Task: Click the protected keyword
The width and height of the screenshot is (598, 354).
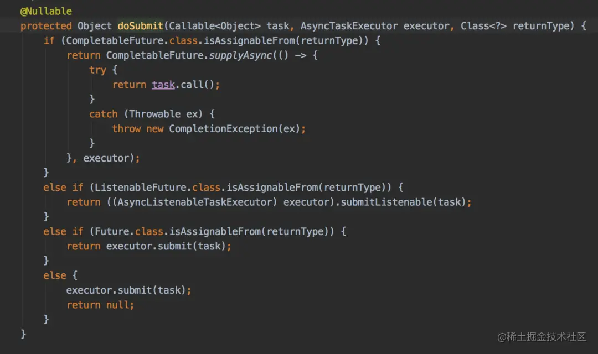Action: pyautogui.click(x=46, y=26)
